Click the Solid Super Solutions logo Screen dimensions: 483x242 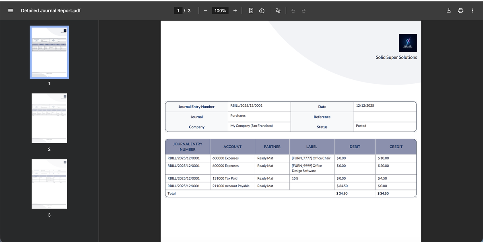(408, 43)
